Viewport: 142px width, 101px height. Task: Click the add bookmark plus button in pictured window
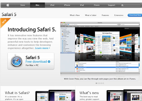[66, 24]
